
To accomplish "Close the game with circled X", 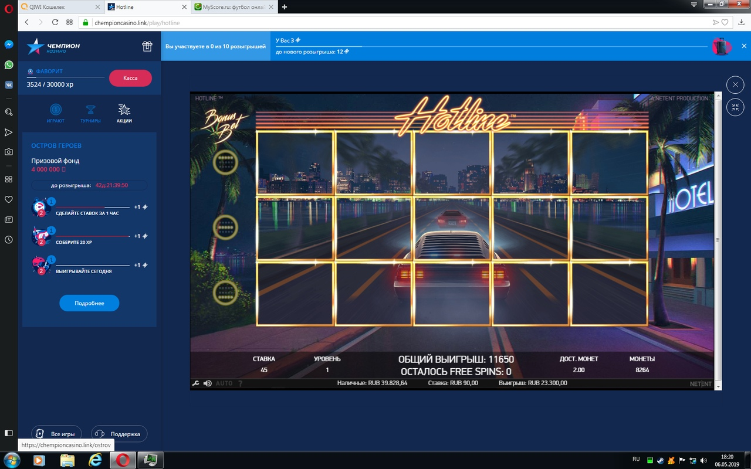I will coord(735,85).
